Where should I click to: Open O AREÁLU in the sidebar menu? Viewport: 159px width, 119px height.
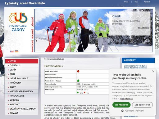(x=22, y=65)
